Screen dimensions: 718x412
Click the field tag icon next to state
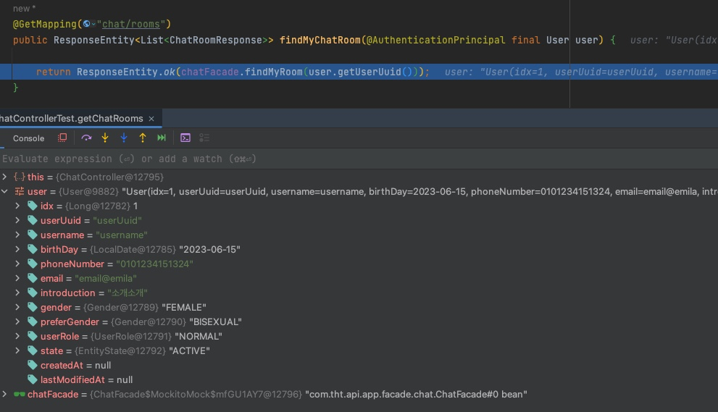[x=32, y=350]
